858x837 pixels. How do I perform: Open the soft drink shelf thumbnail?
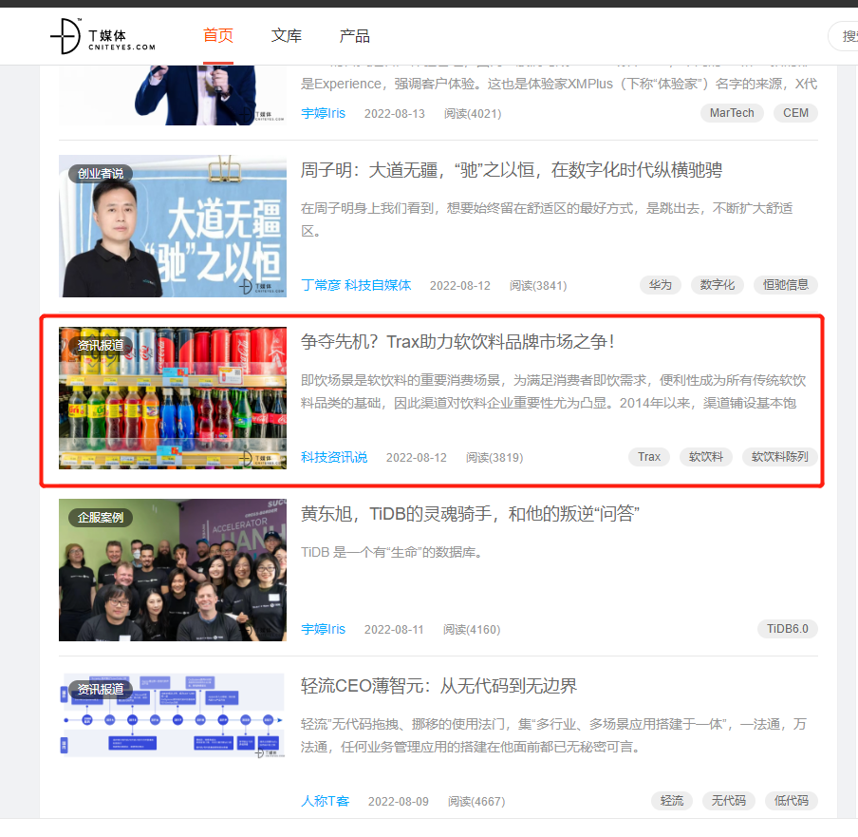click(x=173, y=398)
